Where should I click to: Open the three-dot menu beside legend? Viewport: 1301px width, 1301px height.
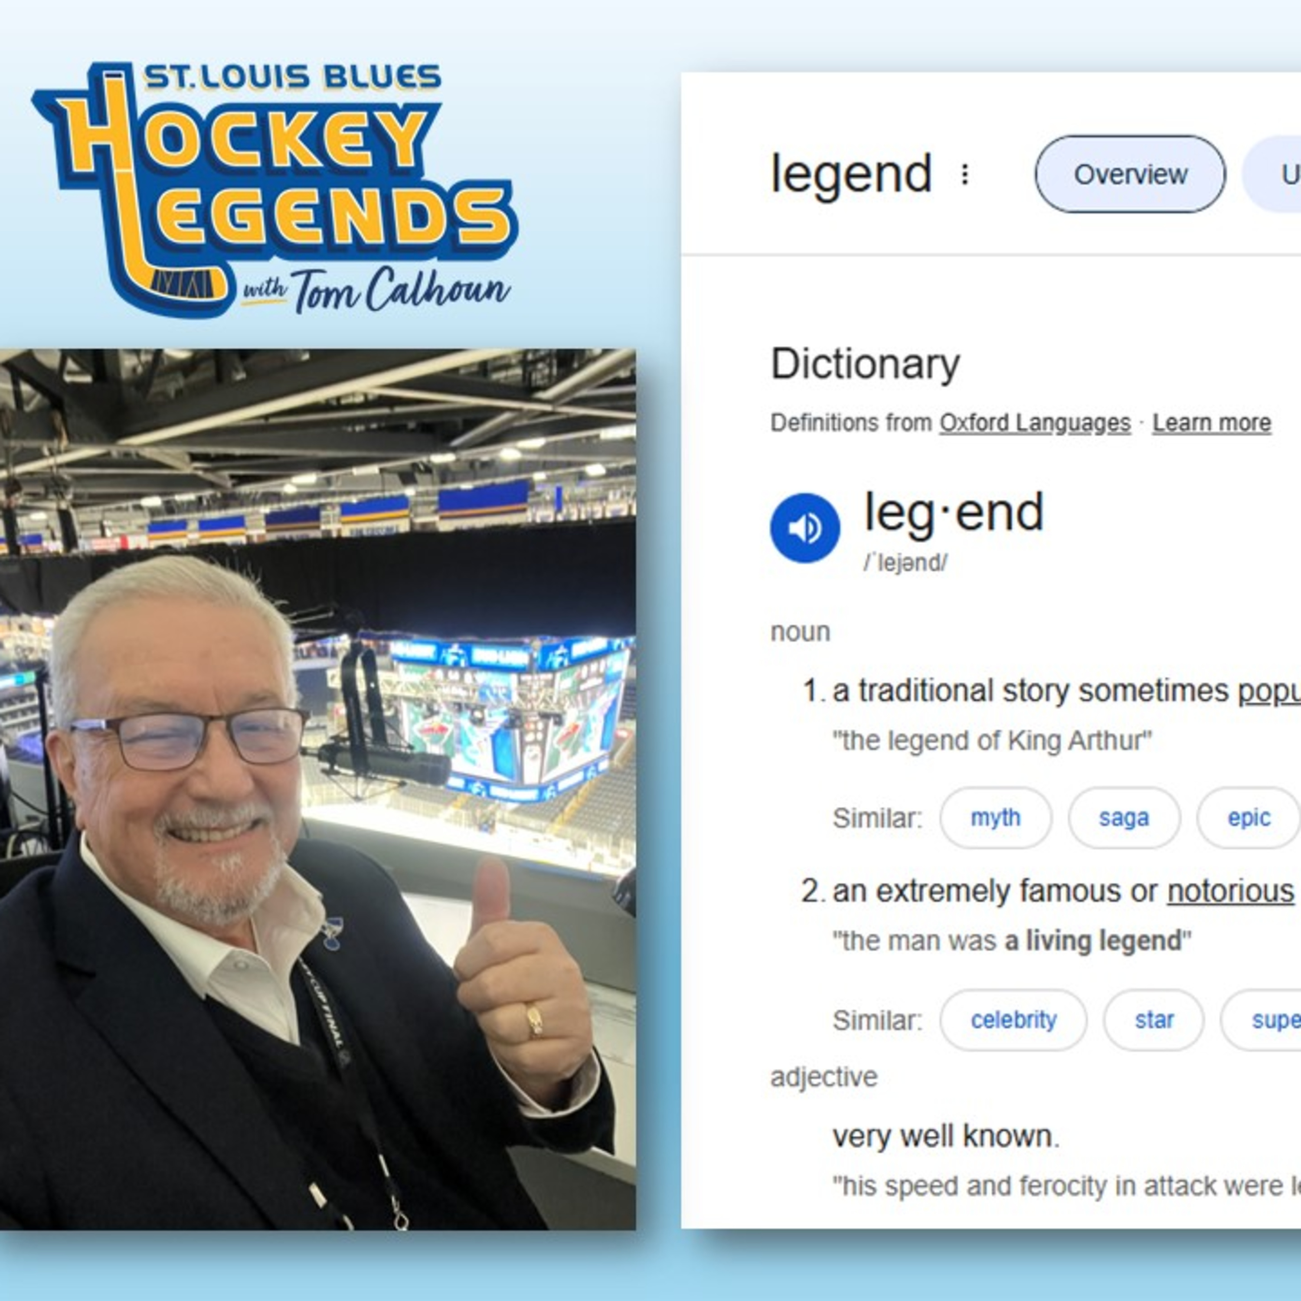(965, 175)
